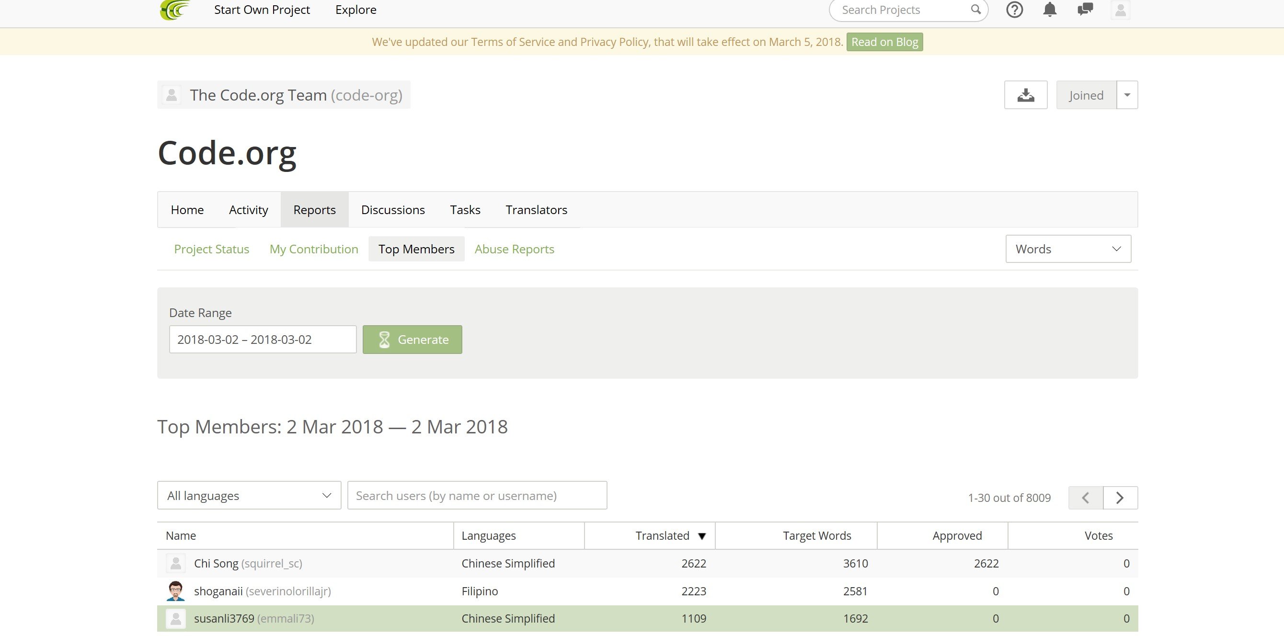The width and height of the screenshot is (1284, 636).
Task: Expand the Joined dropdown arrow
Action: click(x=1127, y=95)
